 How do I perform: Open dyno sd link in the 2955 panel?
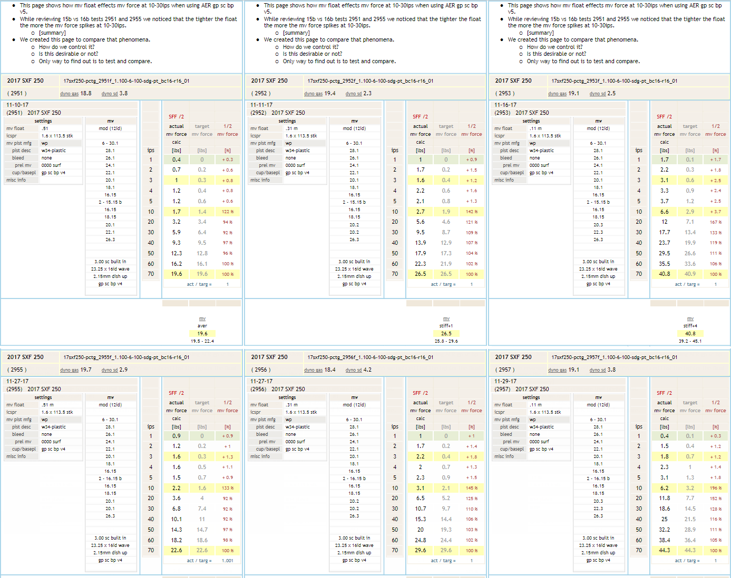(110, 370)
